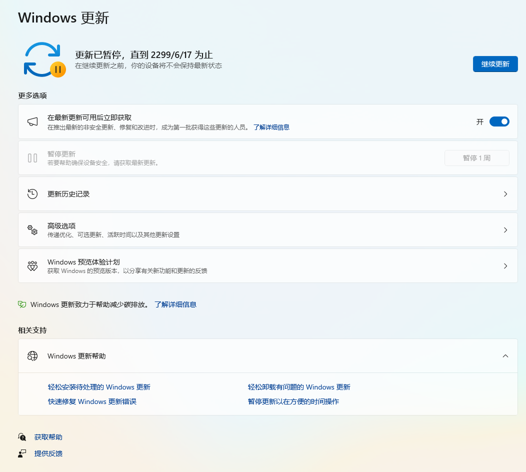Click the 更多选项 section heading

32,95
